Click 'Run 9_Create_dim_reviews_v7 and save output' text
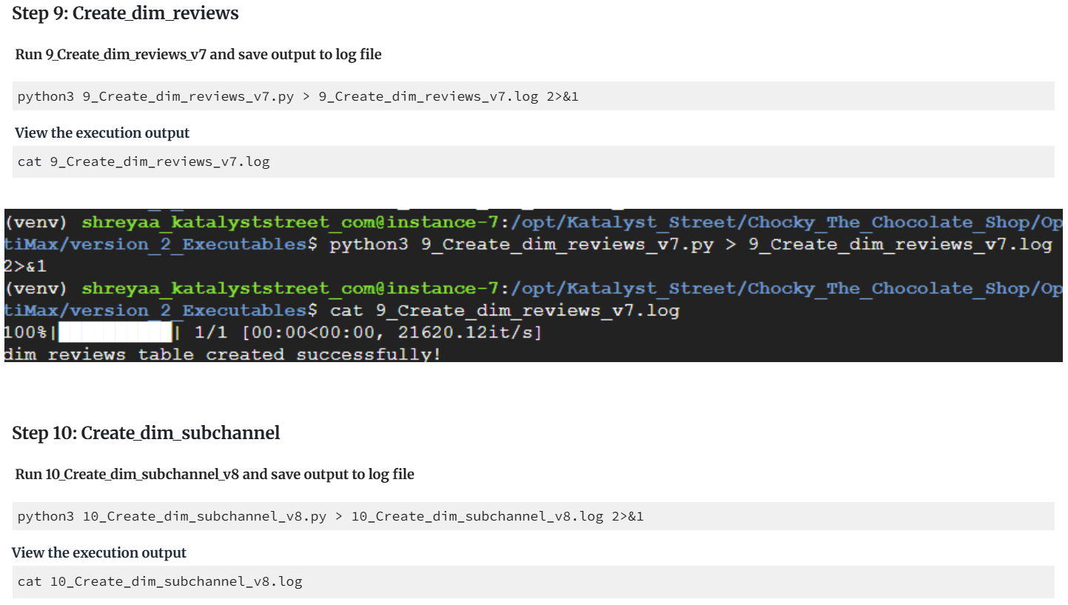This screenshot has width=1068, height=605. click(198, 54)
